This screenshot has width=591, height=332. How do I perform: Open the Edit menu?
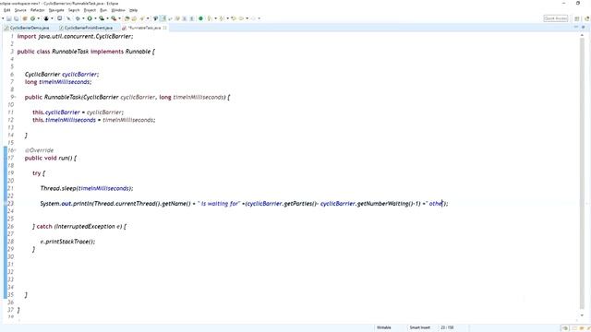(6, 10)
